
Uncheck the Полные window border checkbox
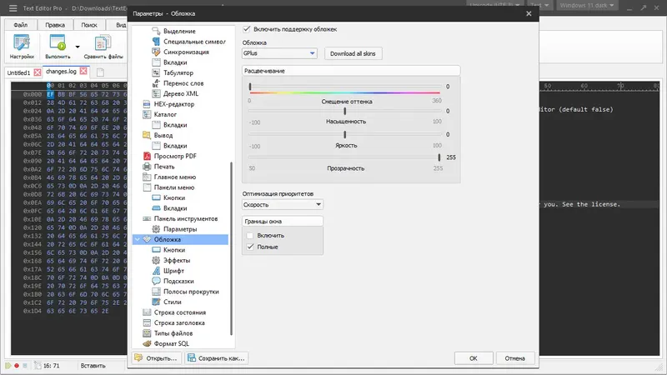click(x=250, y=247)
